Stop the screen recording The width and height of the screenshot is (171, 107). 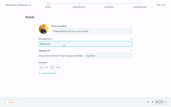coord(152,102)
